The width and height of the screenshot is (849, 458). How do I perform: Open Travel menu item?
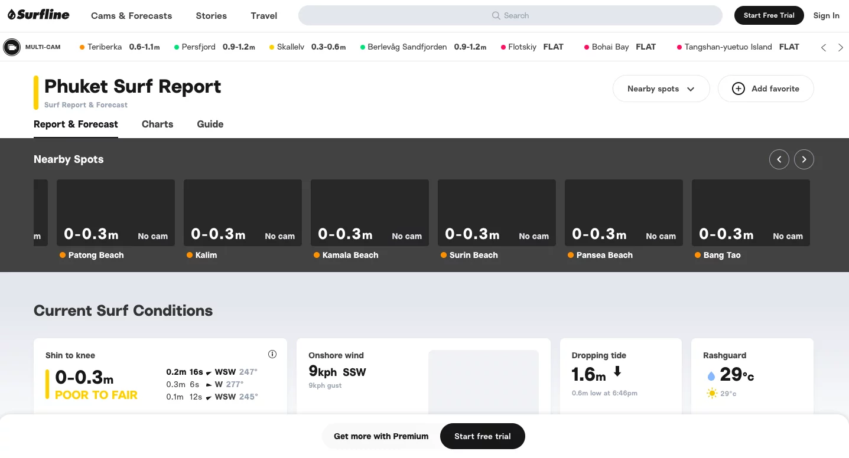pos(264,15)
